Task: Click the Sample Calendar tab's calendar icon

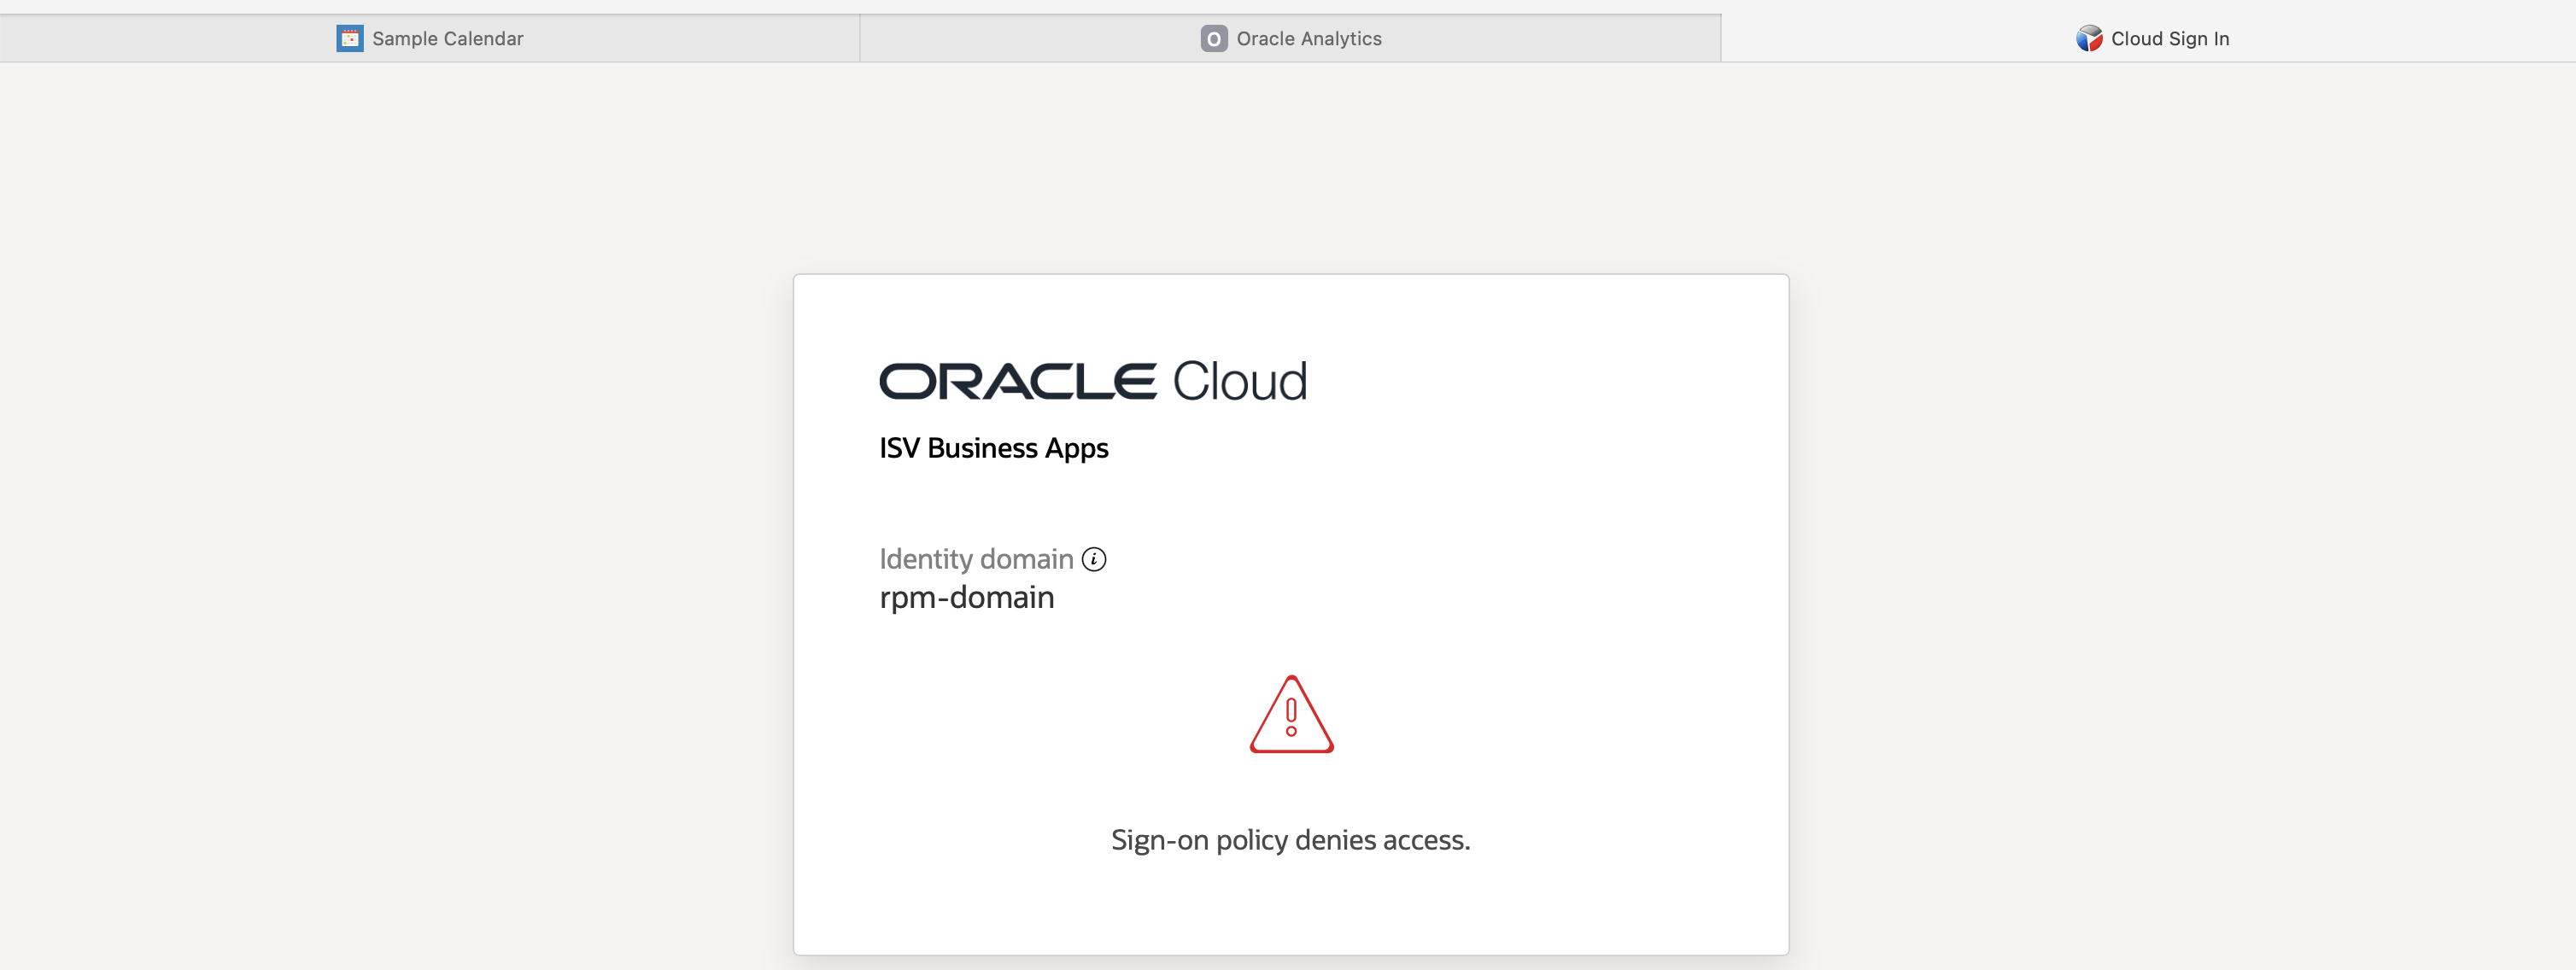Action: 349,39
